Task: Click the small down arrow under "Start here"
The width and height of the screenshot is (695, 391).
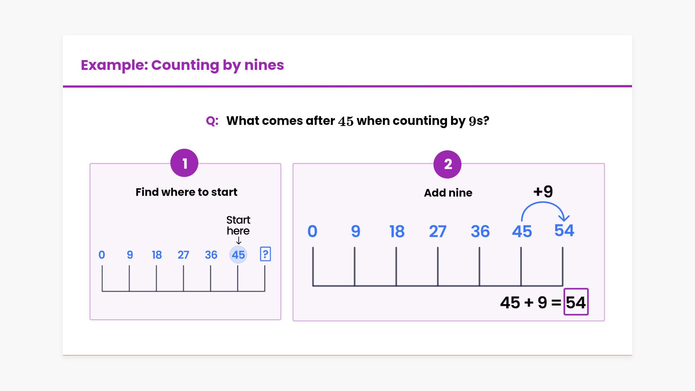Action: coord(239,241)
